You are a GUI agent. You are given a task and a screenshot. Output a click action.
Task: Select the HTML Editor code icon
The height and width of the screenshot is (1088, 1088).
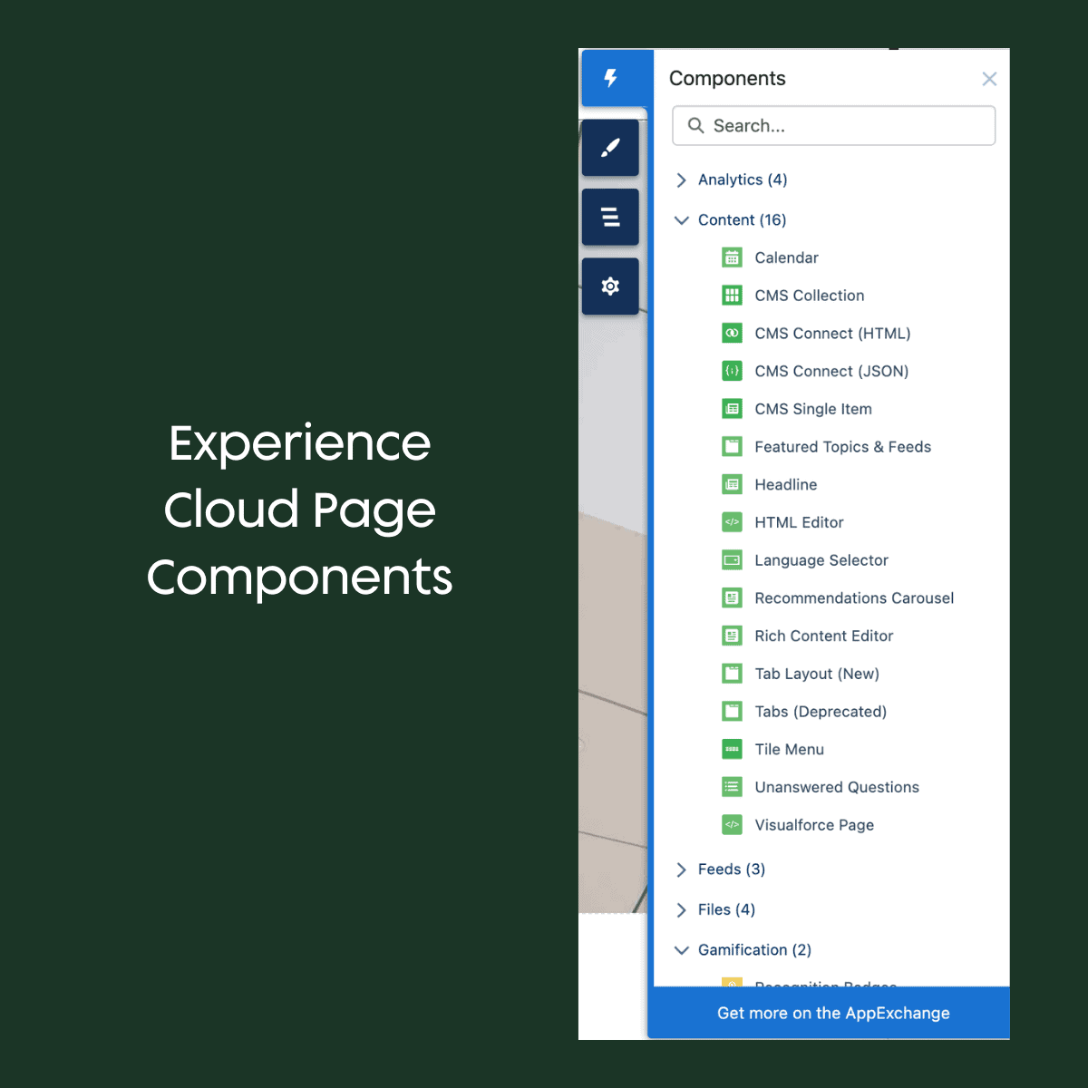732,522
